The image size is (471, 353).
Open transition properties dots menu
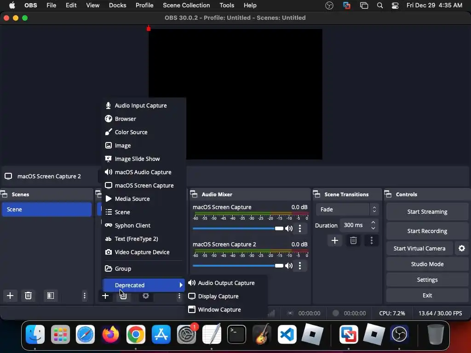[x=372, y=240]
